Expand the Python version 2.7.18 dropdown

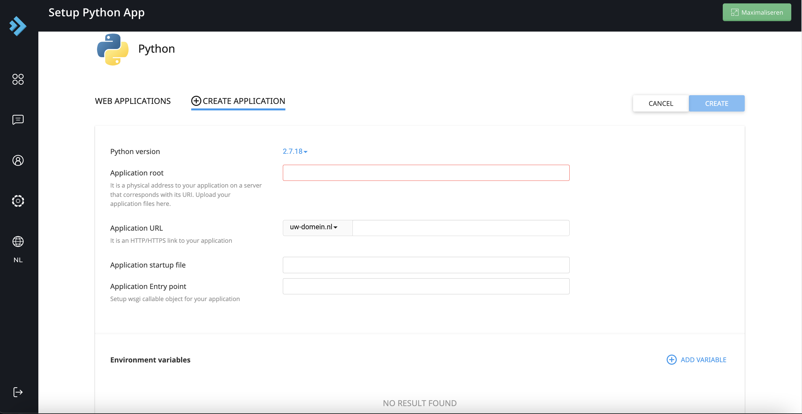(x=295, y=152)
